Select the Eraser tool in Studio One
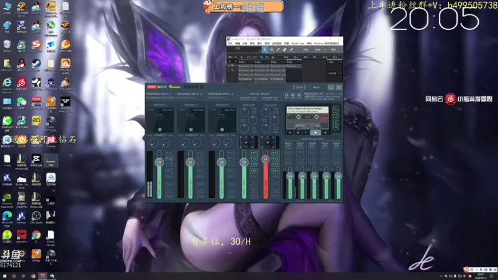 coord(284,50)
